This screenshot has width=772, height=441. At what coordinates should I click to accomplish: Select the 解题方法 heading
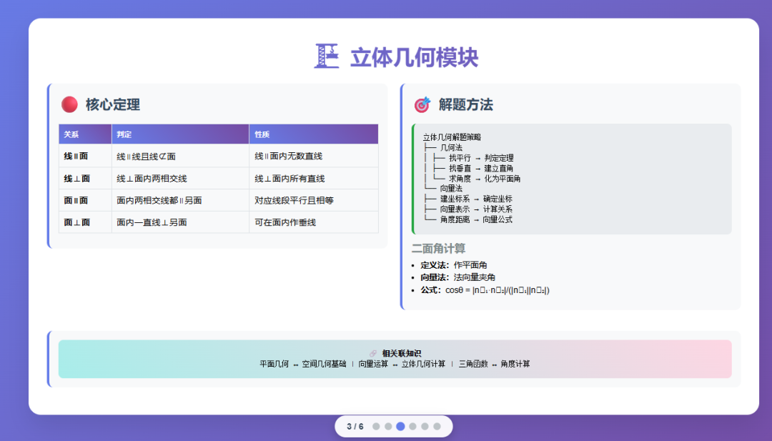466,104
